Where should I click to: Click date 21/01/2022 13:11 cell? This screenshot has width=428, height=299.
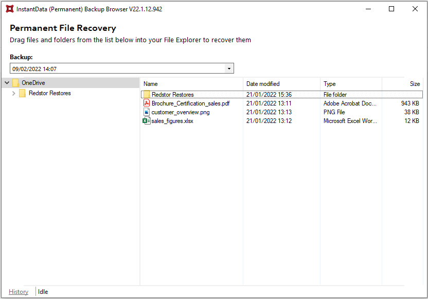click(269, 103)
